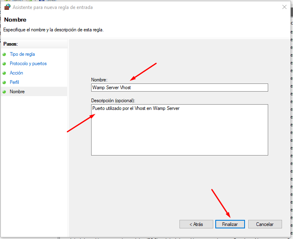Viewport: 293px width, 239px height.
Task: Cancel the wizard with the Cancelar button
Action: pyautogui.click(x=265, y=224)
